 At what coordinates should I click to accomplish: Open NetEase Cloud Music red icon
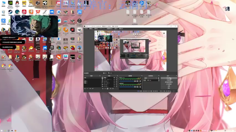tap(24, 13)
